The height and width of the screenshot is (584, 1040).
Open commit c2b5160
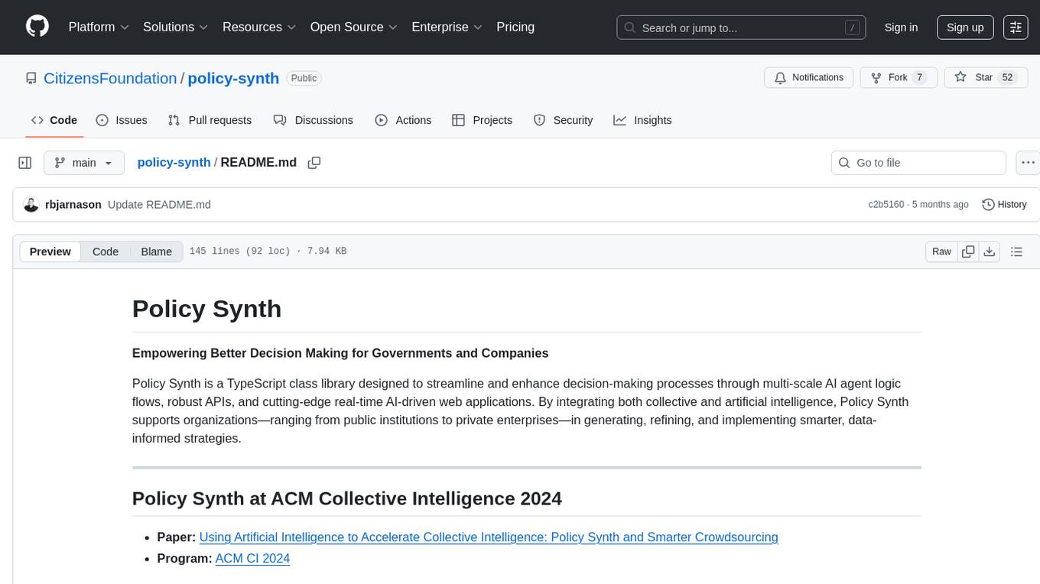(x=886, y=204)
